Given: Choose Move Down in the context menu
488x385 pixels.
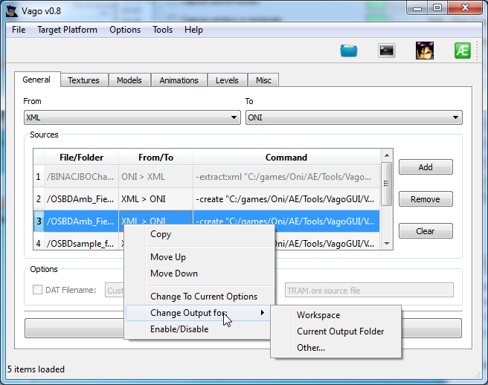Looking at the screenshot, I should point(199,274).
